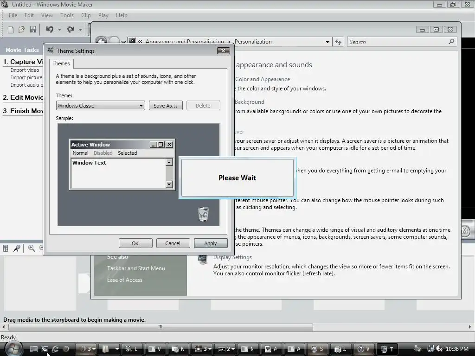Click the Recycle Bin icon in sample preview
475x356 pixels.
tap(203, 214)
